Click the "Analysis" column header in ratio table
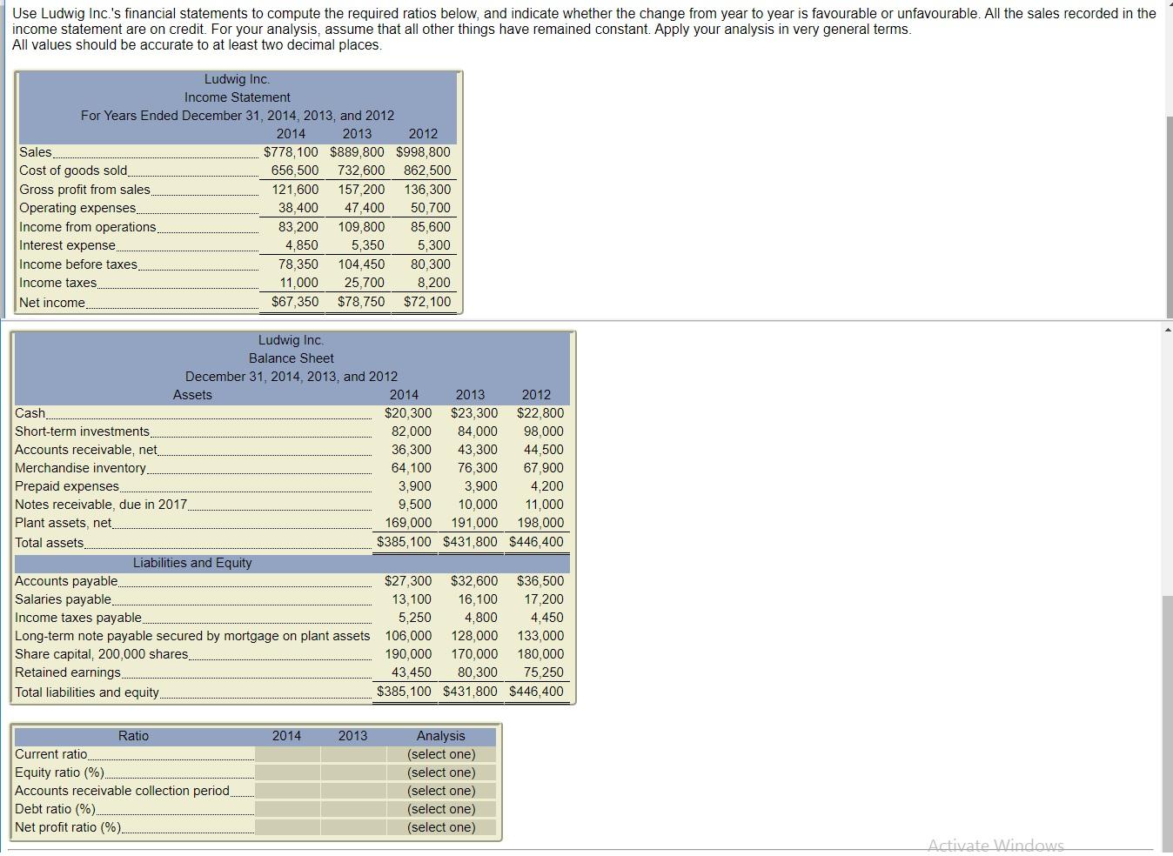The image size is (1173, 856). tap(441, 736)
